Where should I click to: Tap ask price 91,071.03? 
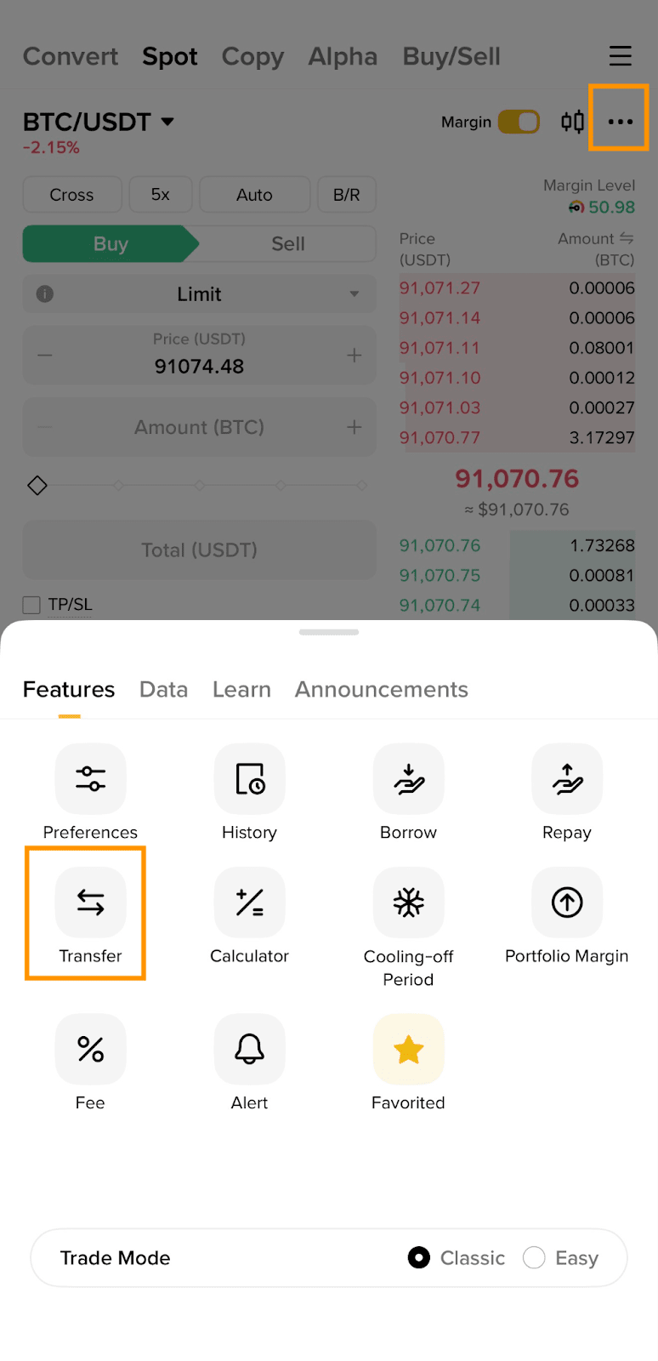(440, 407)
